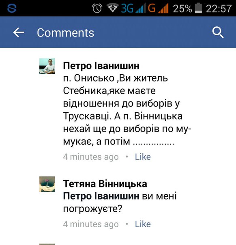Tap the 25% battery percentage text
The height and width of the screenshot is (245, 236).
tap(182, 9)
